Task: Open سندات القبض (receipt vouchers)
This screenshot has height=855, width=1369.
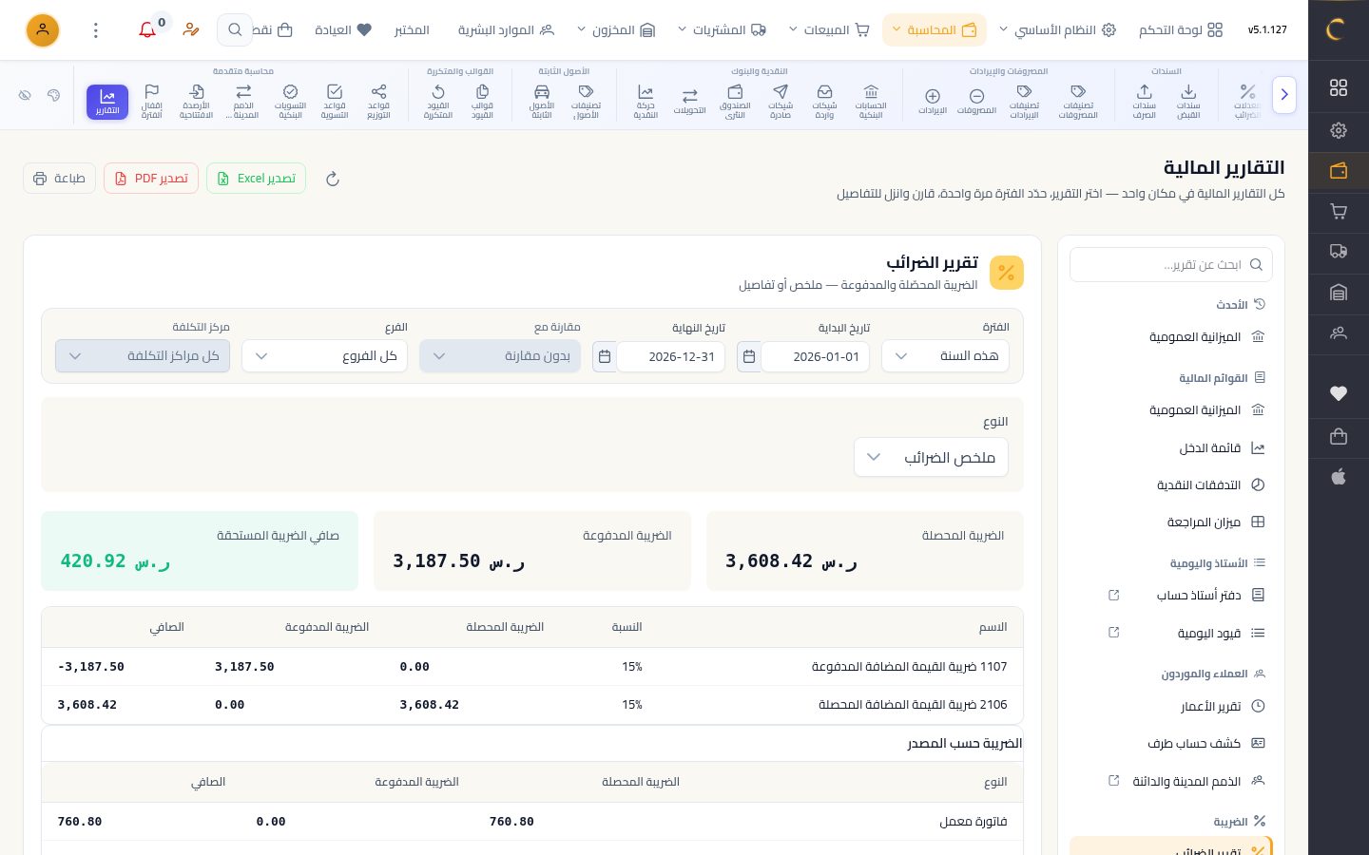Action: [1188, 102]
